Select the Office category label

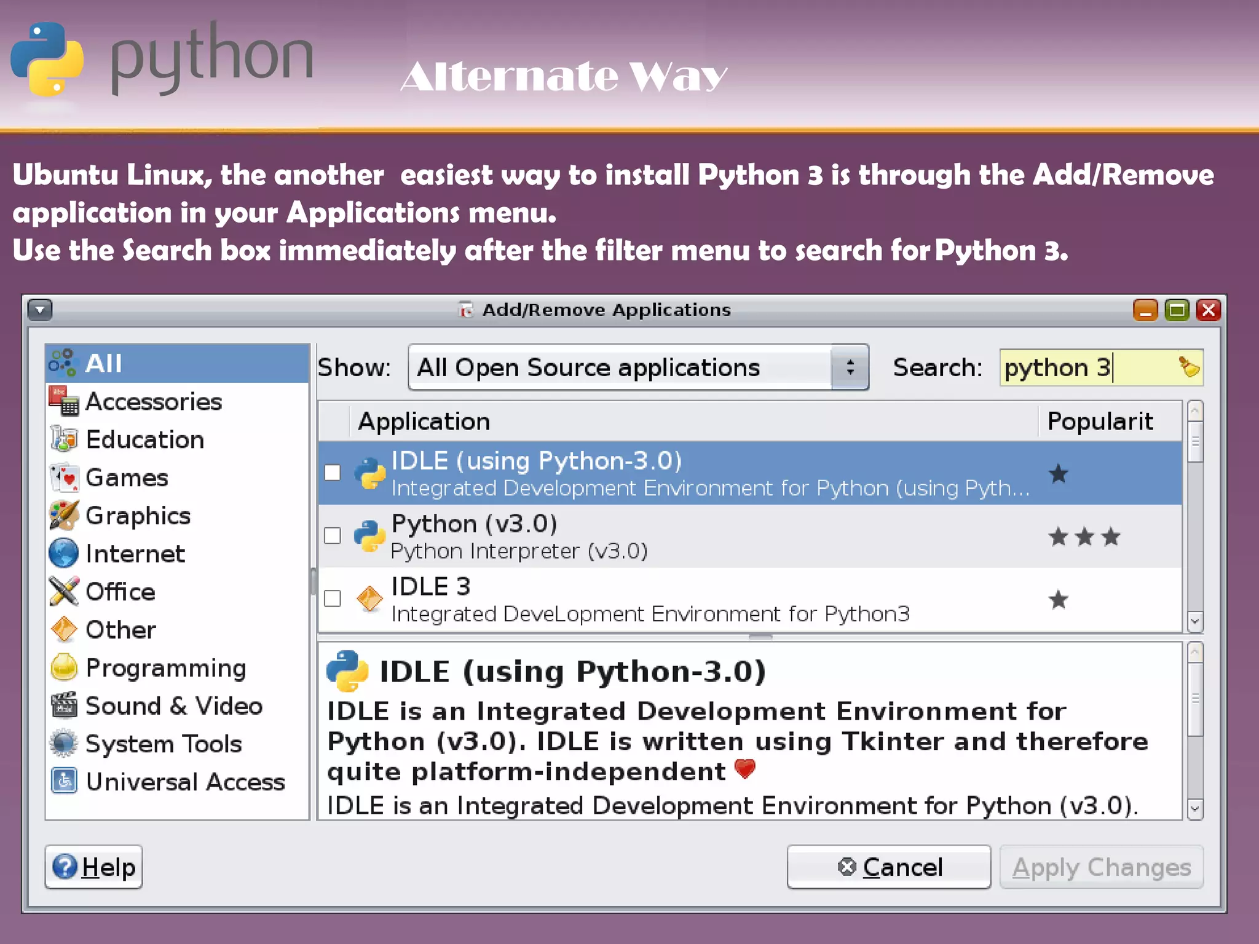[120, 592]
